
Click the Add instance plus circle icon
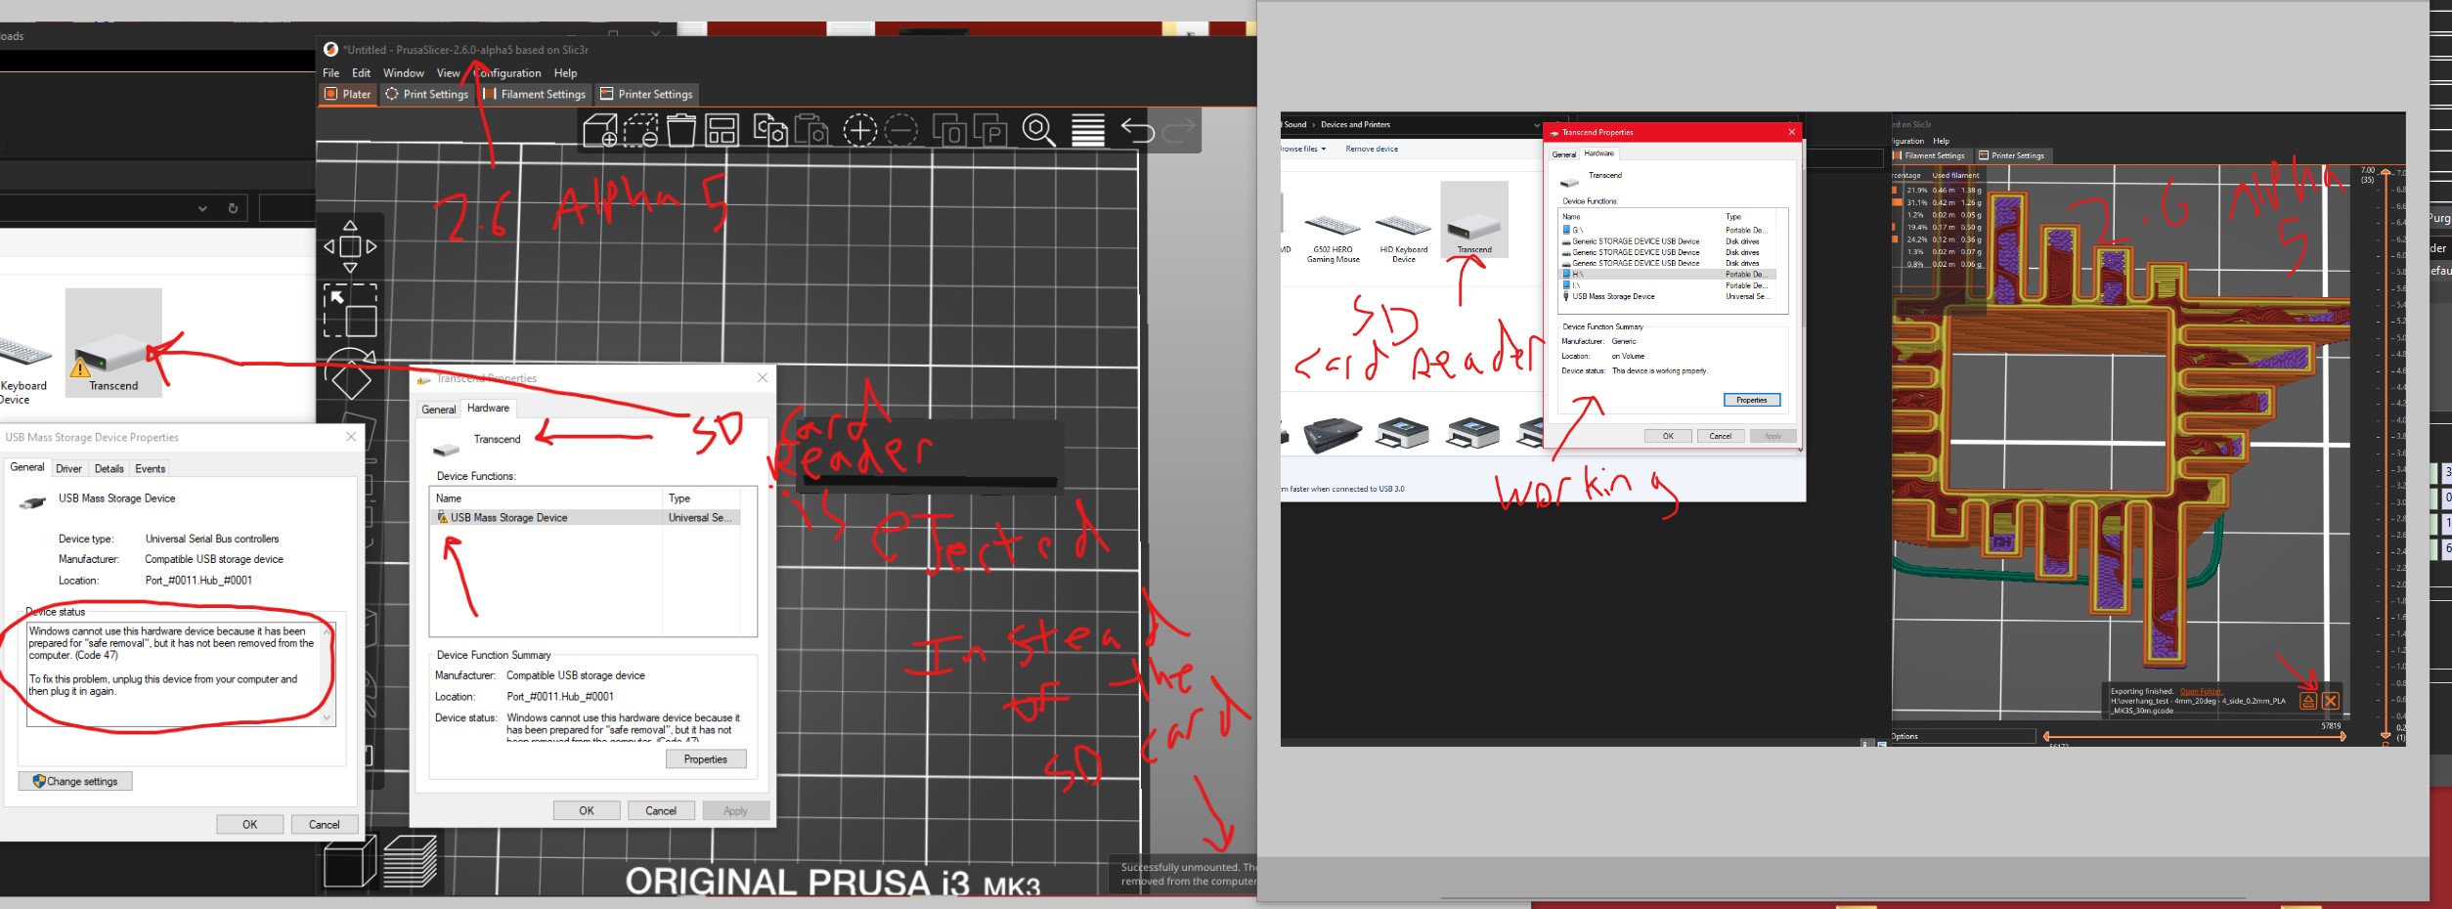click(x=859, y=130)
